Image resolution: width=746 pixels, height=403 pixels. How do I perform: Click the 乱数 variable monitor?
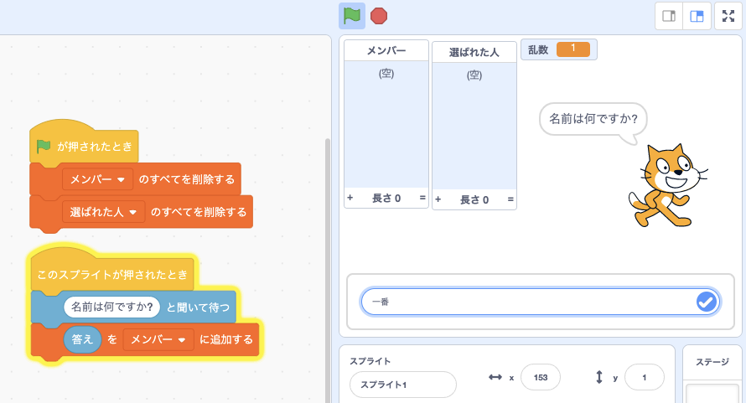[559, 49]
